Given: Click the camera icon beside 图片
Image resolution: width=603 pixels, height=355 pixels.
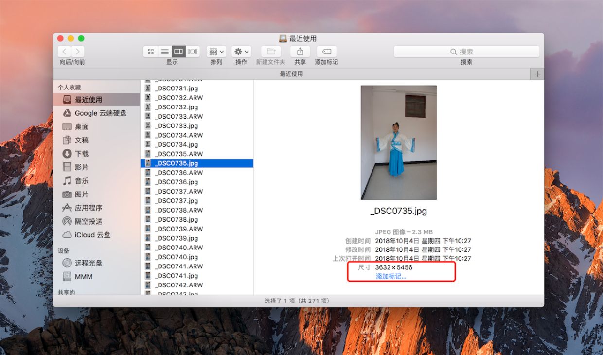Looking at the screenshot, I should pos(67,195).
